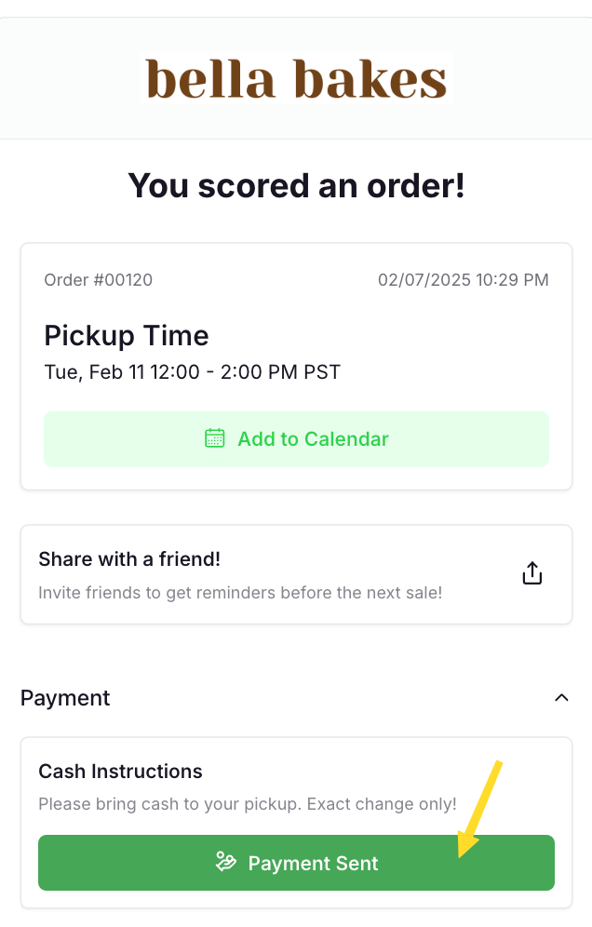Click the You scored an order! heading
Viewport: 592px width, 927px height.
coord(296,186)
